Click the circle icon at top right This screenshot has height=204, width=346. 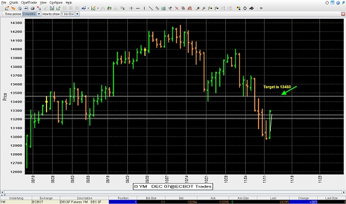click(327, 3)
